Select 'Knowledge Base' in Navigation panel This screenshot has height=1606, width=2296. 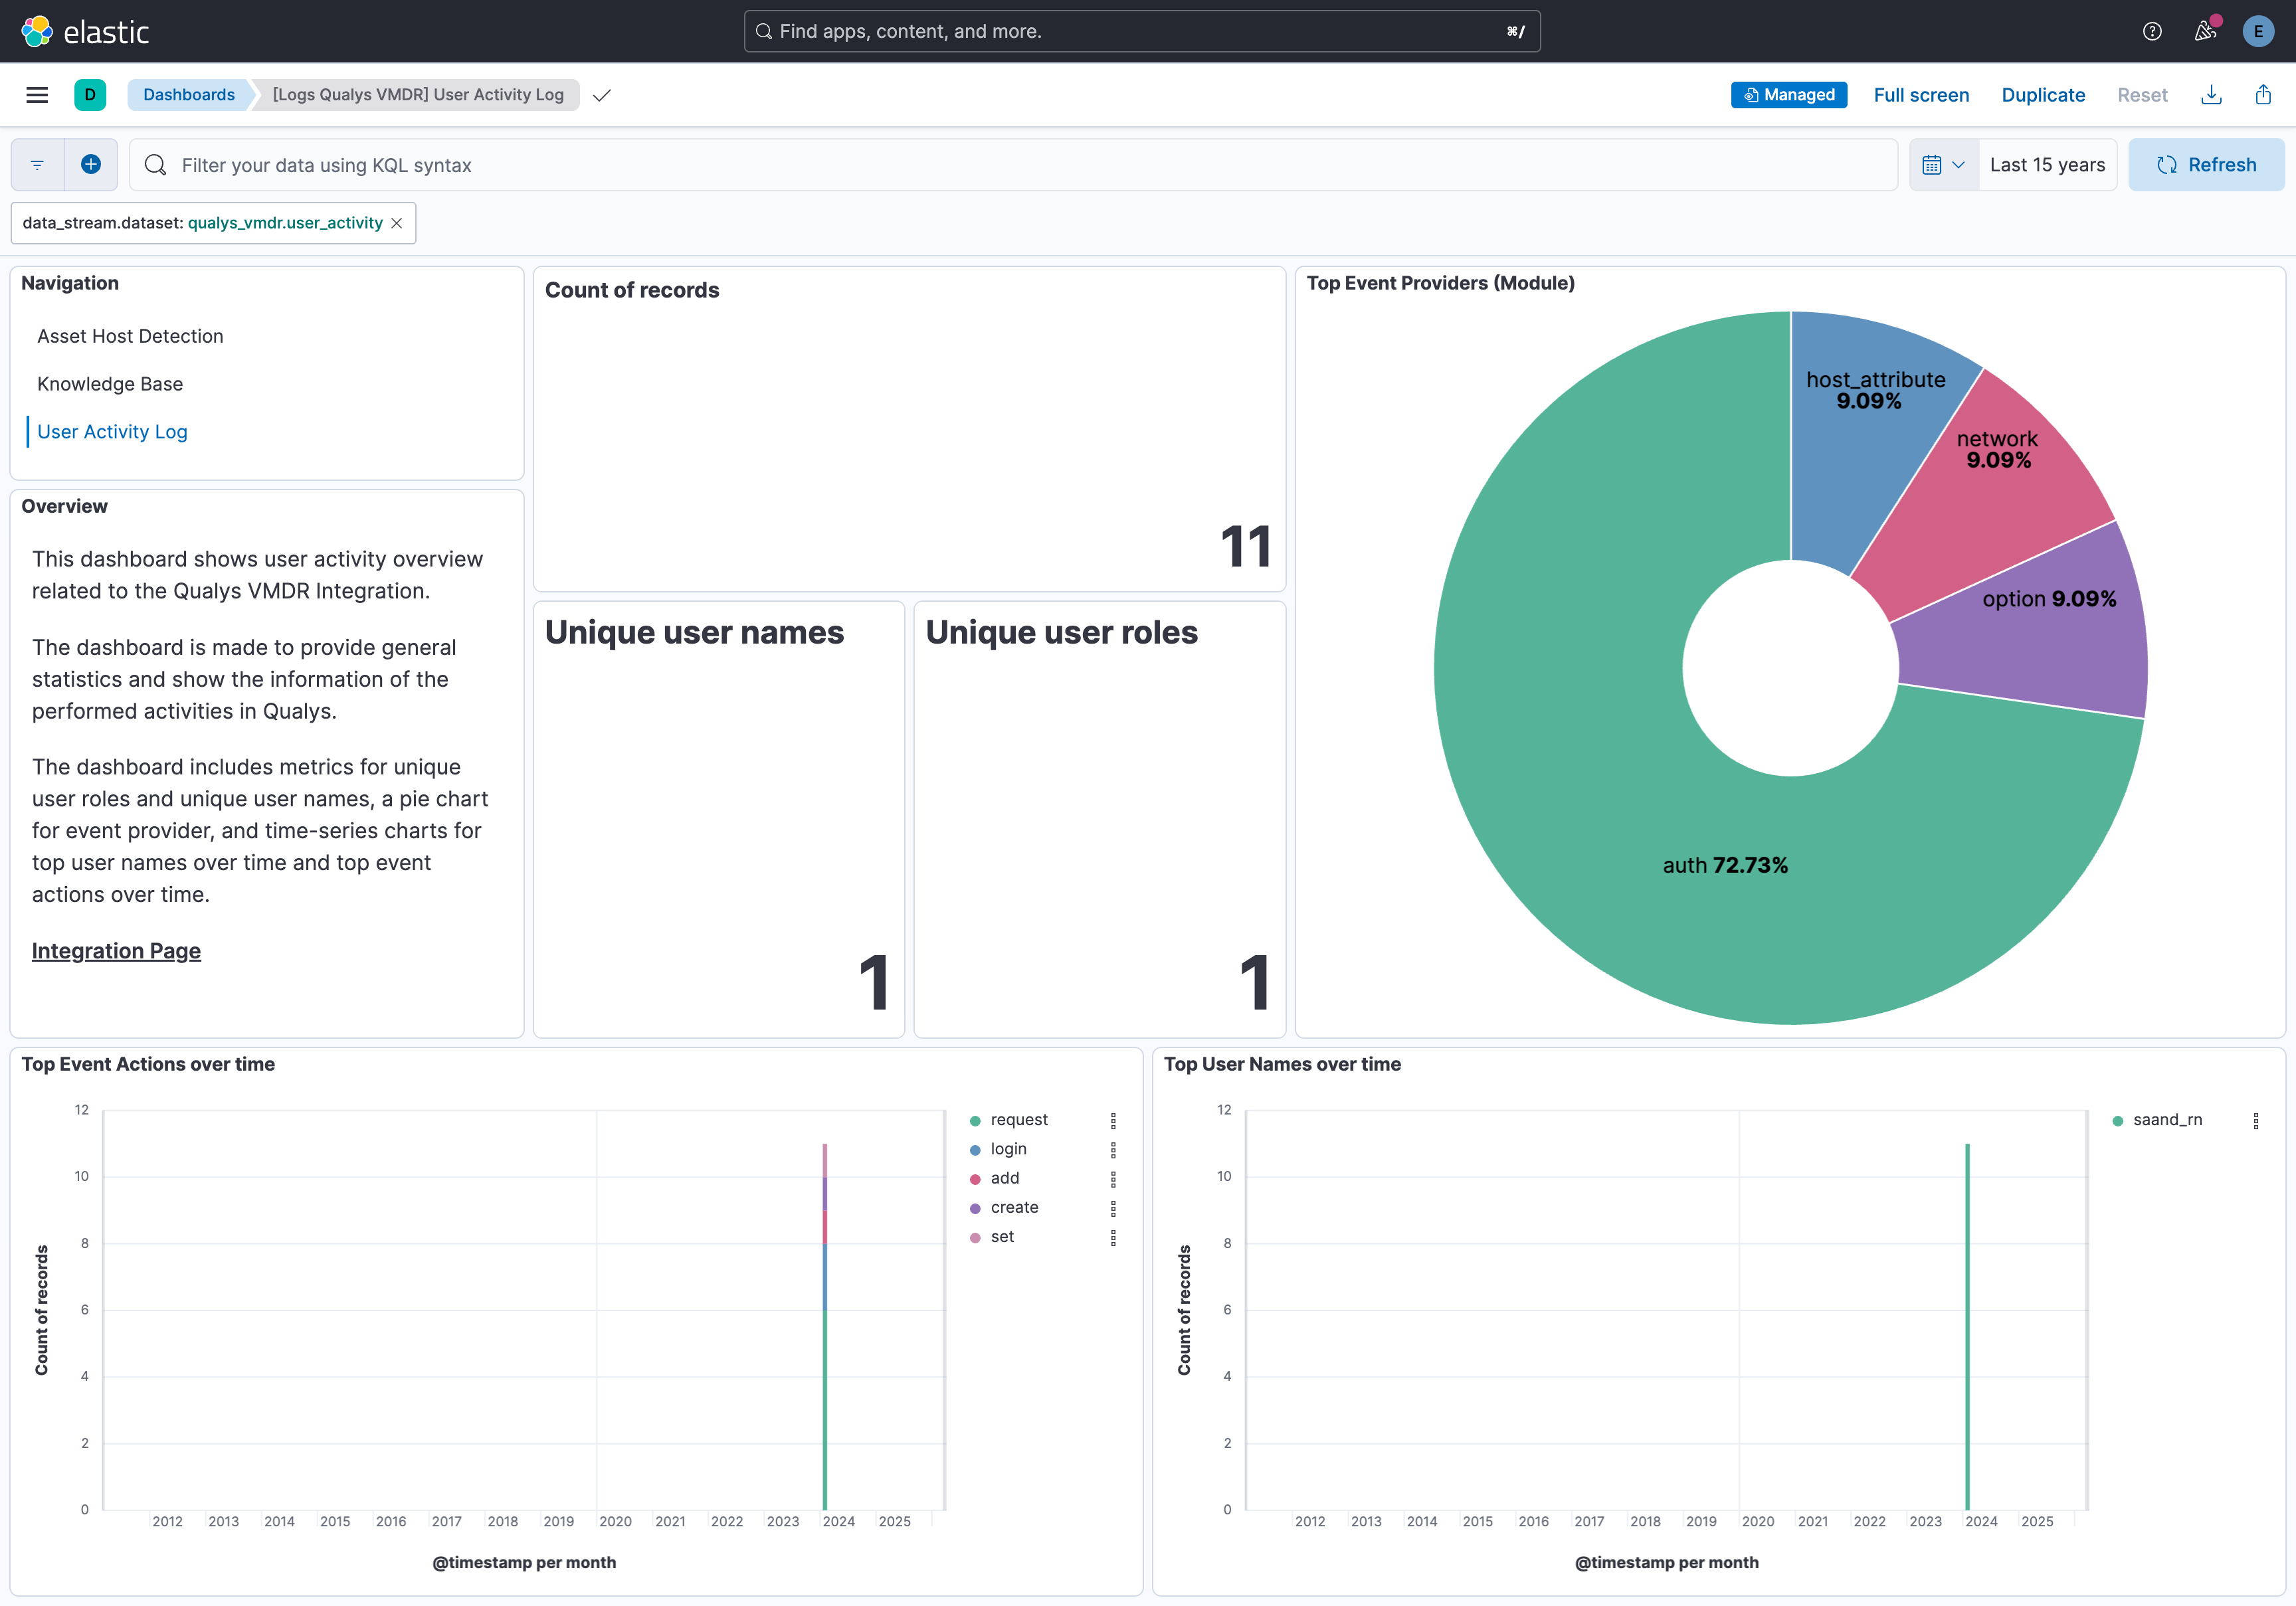click(x=110, y=383)
